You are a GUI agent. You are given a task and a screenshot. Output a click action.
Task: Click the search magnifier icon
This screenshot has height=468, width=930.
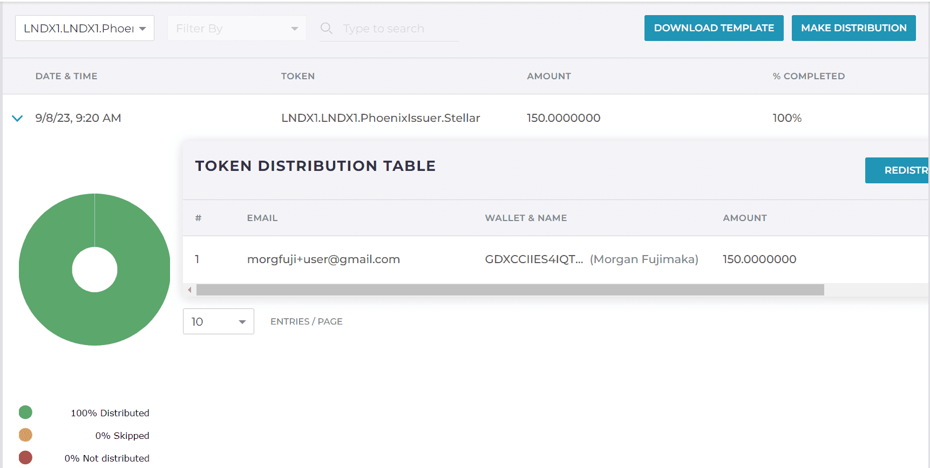(326, 28)
